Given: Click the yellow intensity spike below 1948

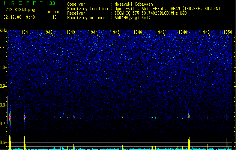Looking at the screenshot, I should pyautogui.click(x=189, y=144).
